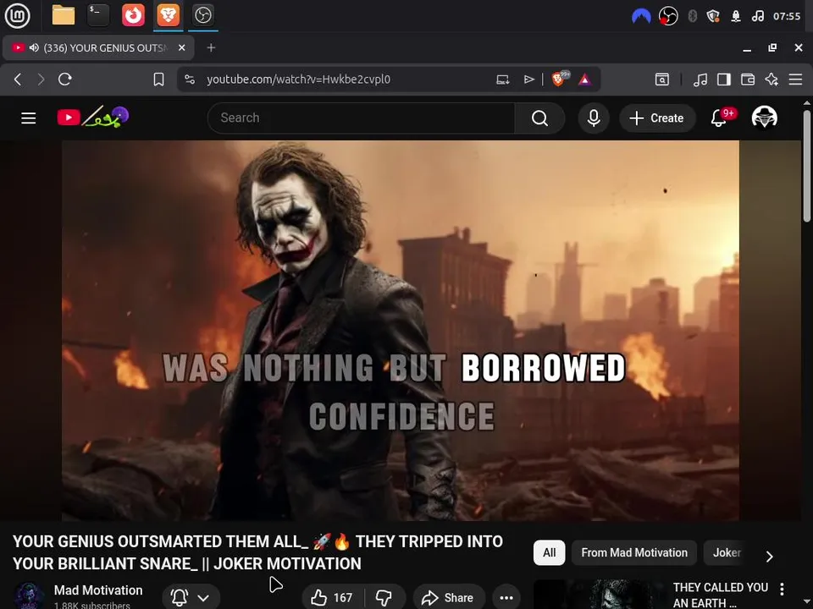Search with your voice microphone button
The height and width of the screenshot is (609, 813).
(x=594, y=118)
